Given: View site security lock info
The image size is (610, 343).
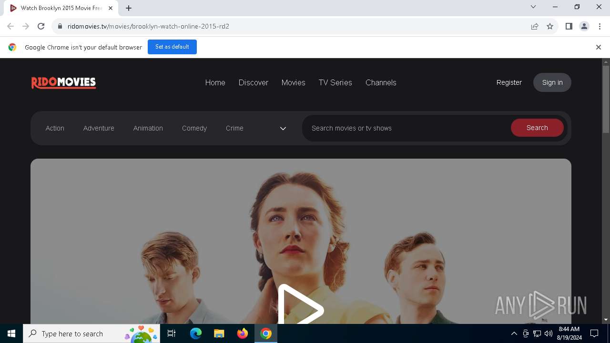Looking at the screenshot, I should pyautogui.click(x=60, y=26).
